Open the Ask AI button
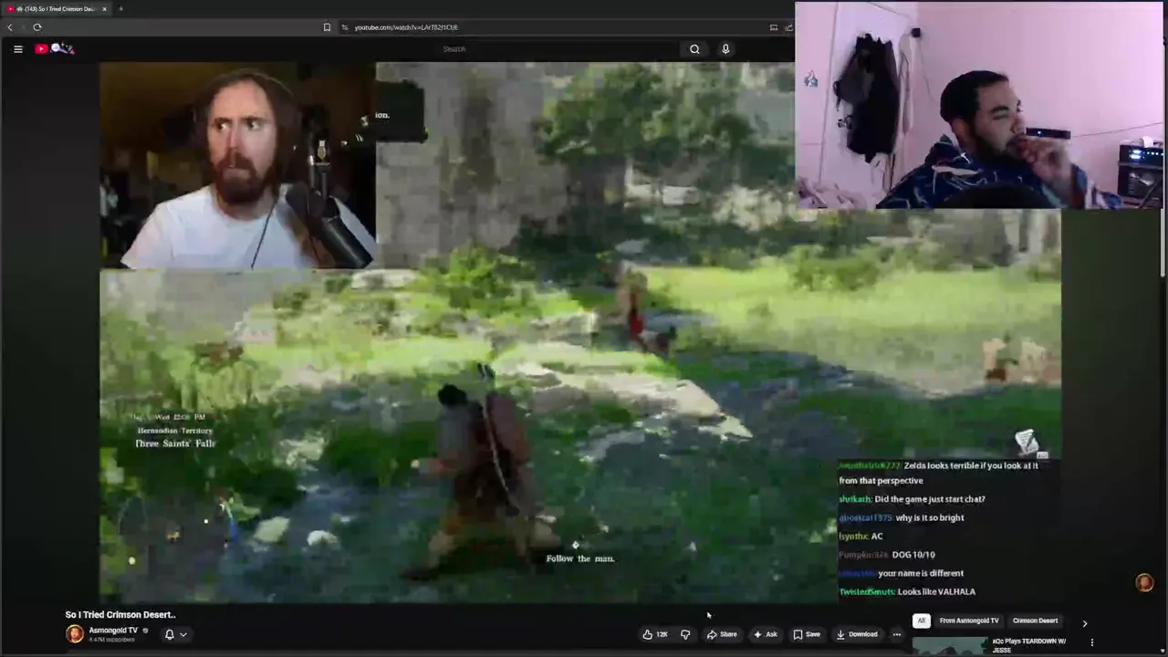Image resolution: width=1168 pixels, height=657 pixels. click(765, 634)
